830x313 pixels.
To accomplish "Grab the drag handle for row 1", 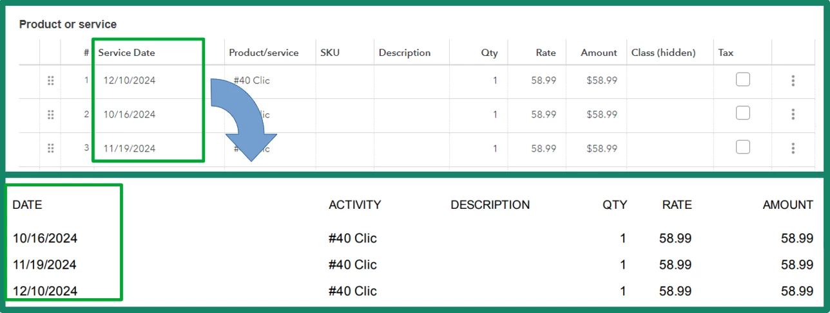I will tap(50, 81).
